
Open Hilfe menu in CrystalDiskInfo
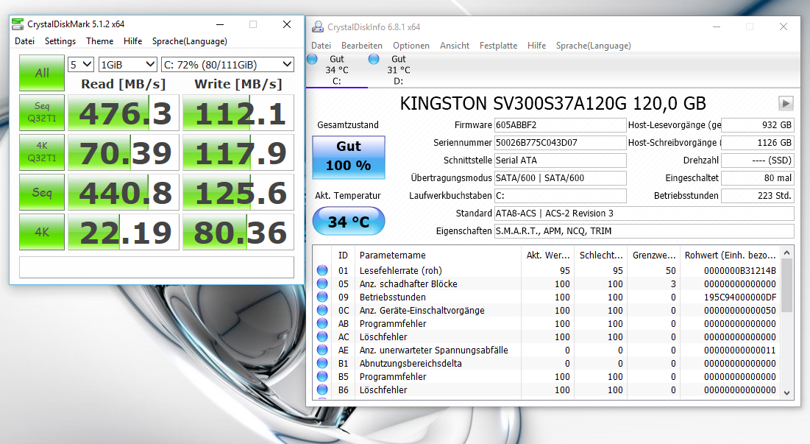(x=537, y=46)
